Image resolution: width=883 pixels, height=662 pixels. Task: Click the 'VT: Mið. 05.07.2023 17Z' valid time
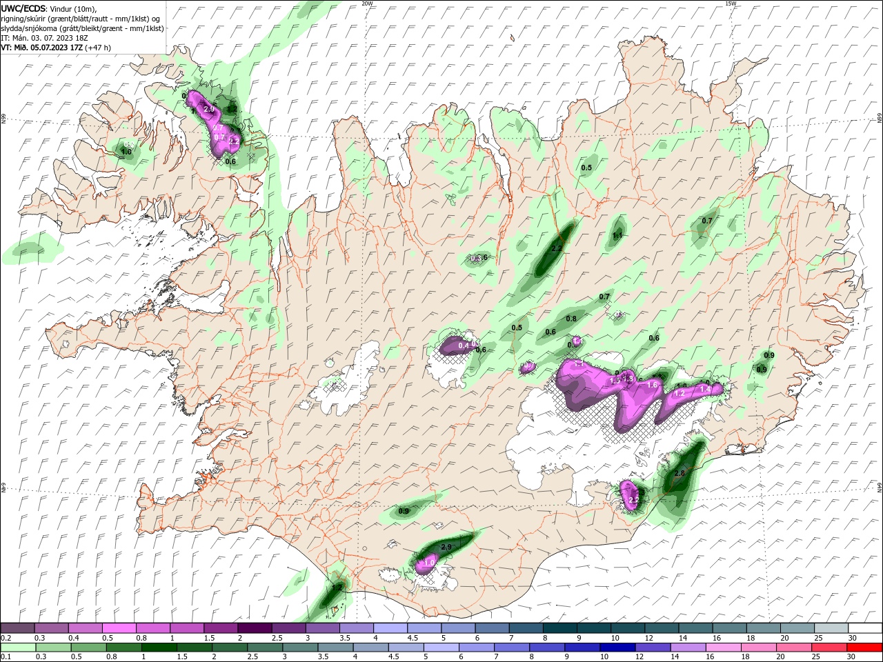click(42, 48)
